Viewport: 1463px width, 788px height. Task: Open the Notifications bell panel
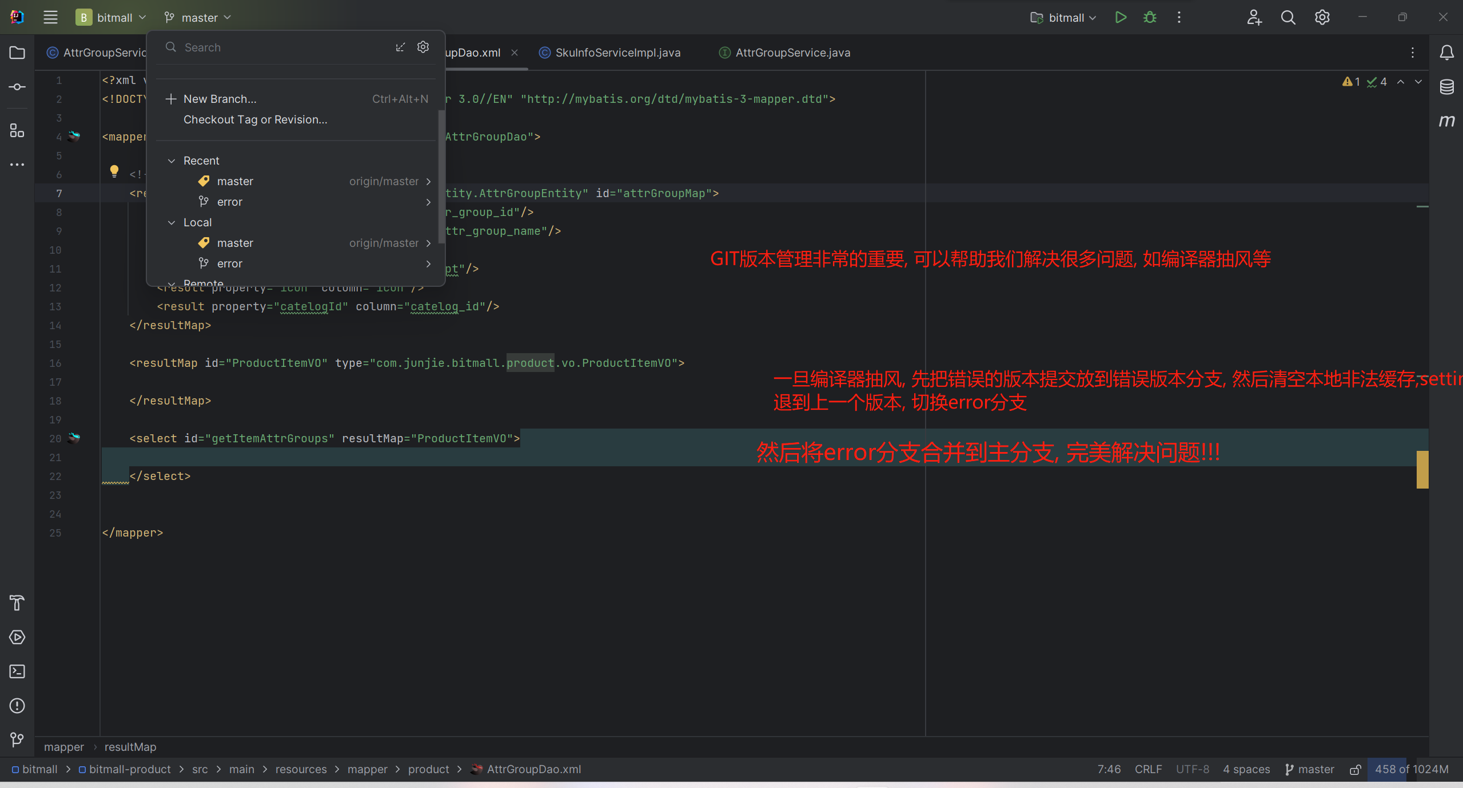(x=1447, y=53)
